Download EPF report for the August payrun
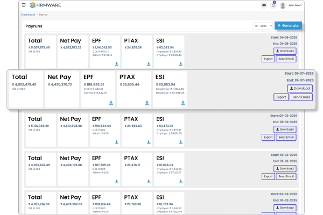The height and width of the screenshot is (215, 323). [117, 64]
